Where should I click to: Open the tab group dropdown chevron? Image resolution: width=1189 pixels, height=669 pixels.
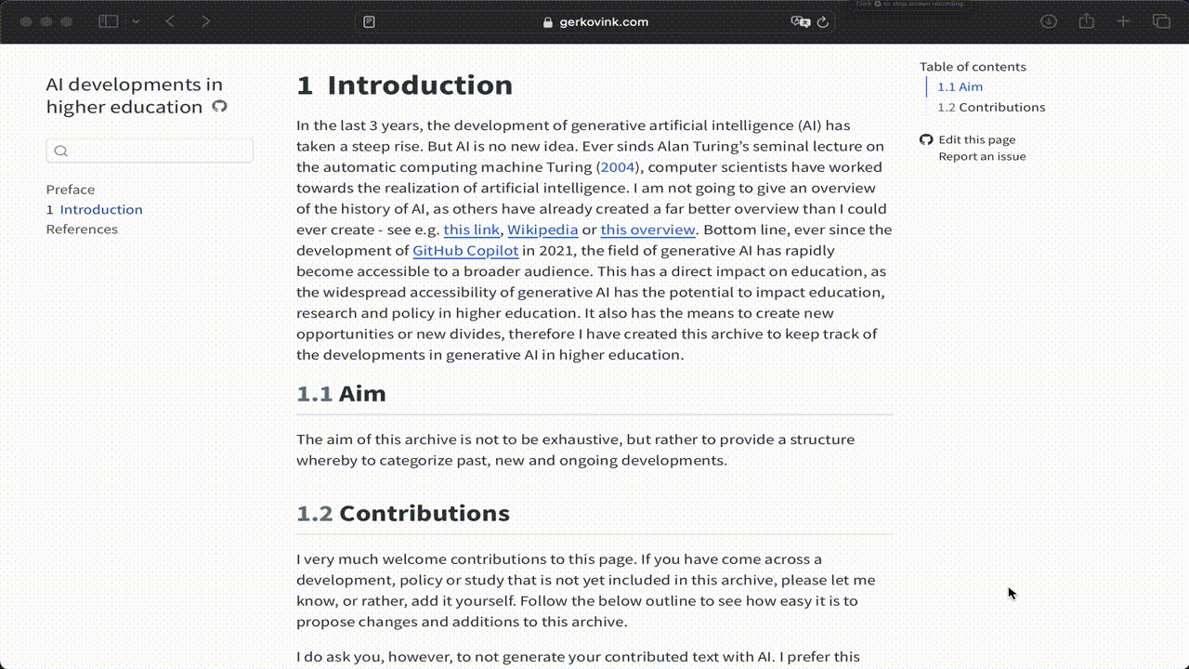[x=136, y=21]
